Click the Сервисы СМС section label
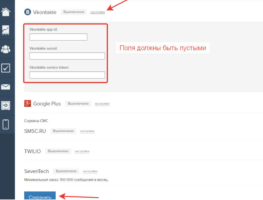 tap(36, 121)
